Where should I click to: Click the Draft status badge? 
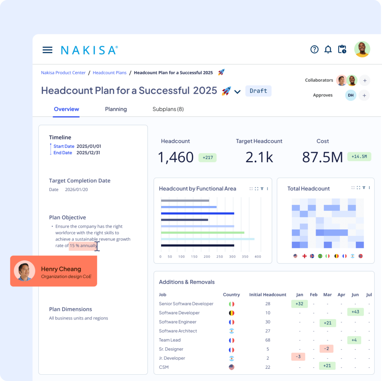click(x=258, y=91)
